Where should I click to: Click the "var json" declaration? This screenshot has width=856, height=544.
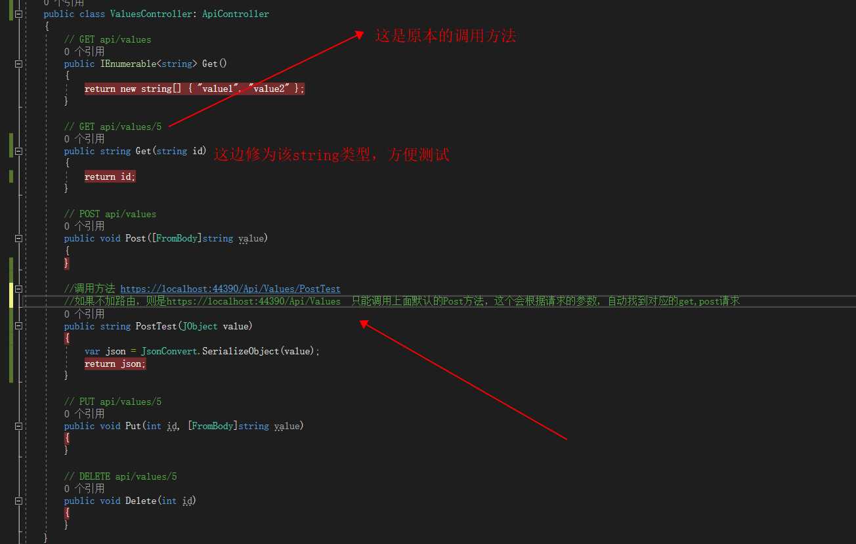click(x=105, y=351)
